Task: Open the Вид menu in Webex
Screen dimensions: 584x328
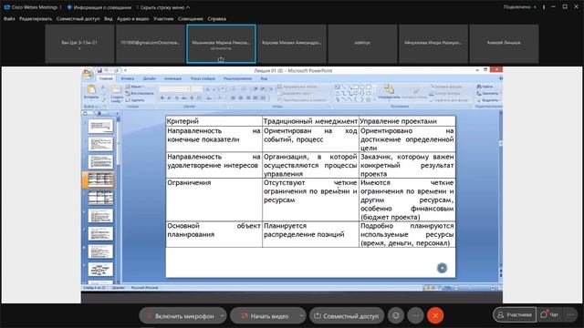Action: [x=108, y=18]
